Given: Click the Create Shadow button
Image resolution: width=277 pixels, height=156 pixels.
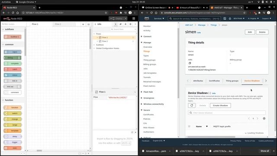Looking at the screenshot, I should [220, 105].
